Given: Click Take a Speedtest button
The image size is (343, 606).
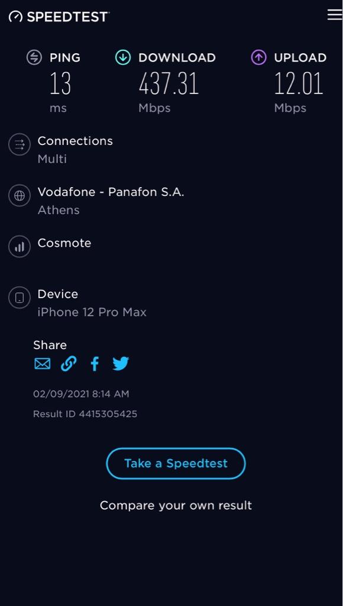Looking at the screenshot, I should (176, 463).
